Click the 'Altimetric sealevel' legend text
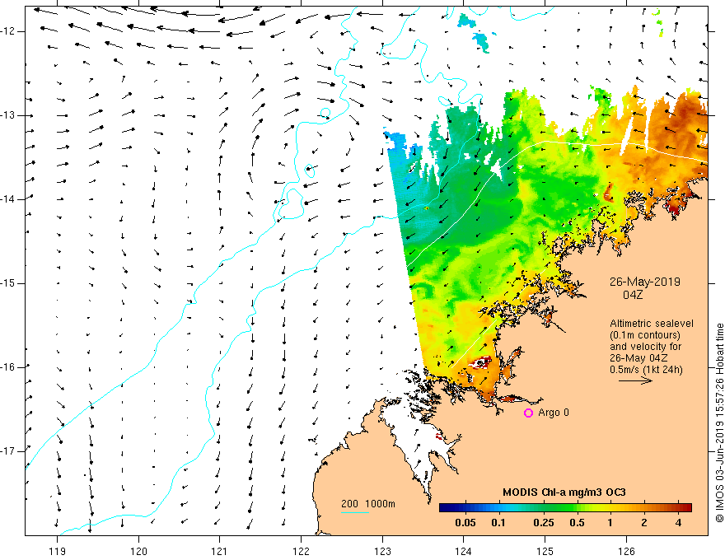 [x=652, y=324]
